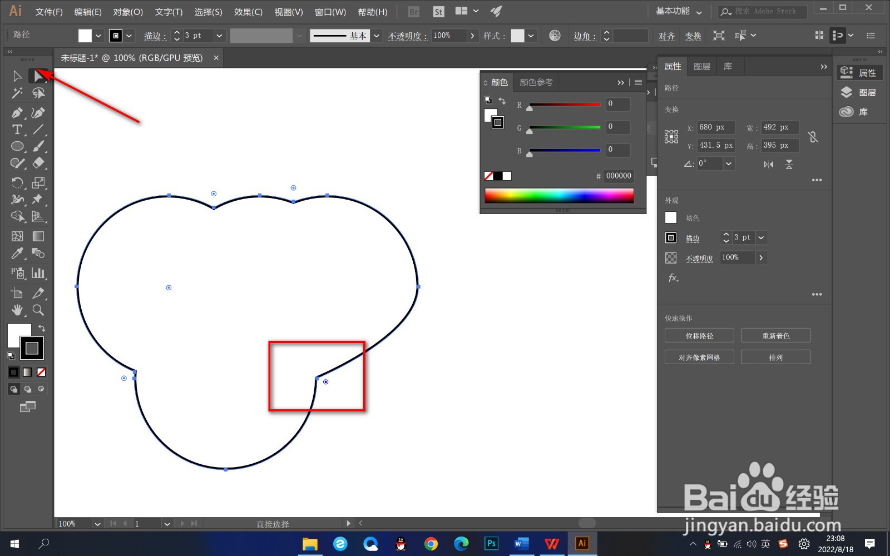The height and width of the screenshot is (556, 890).
Task: Expand opacity arrow in control bar
Action: click(x=472, y=36)
